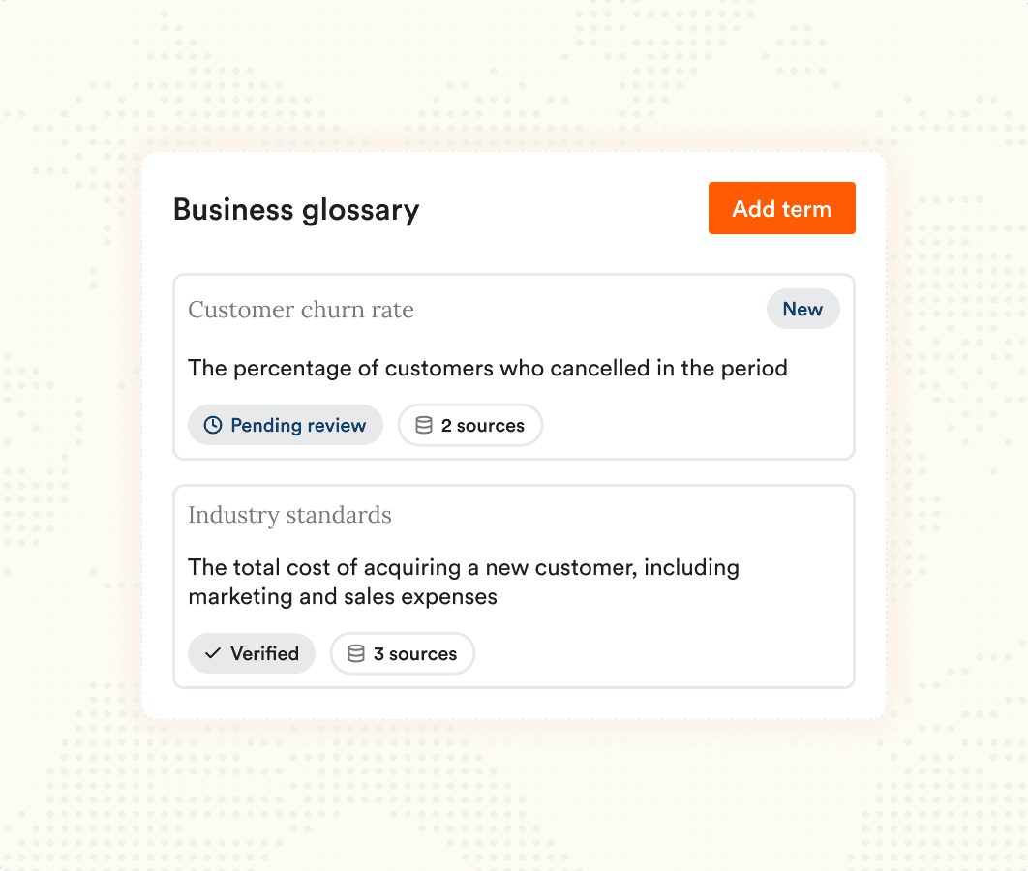Click the orange Add term control
Viewport: 1028px width, 871px height.
[782, 208]
